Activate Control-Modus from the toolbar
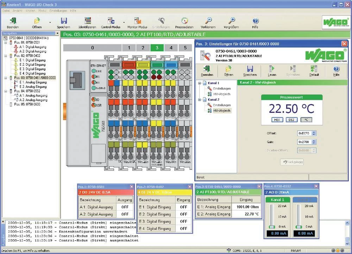Image resolution: width=352 pixels, height=254 pixels. pos(111,21)
